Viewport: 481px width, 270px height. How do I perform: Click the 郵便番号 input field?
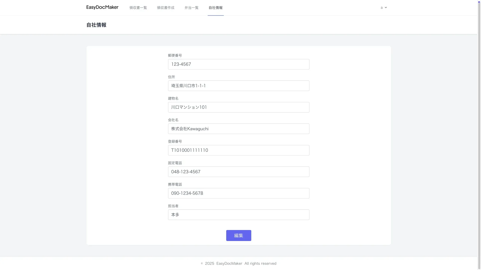click(x=238, y=64)
